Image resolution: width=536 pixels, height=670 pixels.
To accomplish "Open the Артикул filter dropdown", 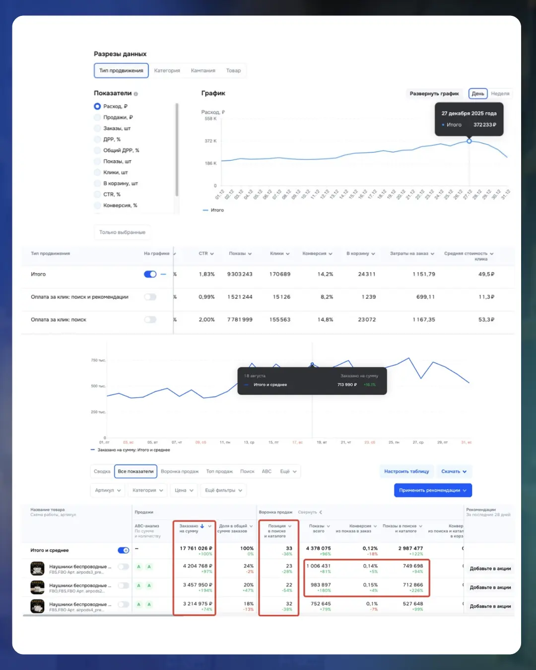I will [108, 490].
